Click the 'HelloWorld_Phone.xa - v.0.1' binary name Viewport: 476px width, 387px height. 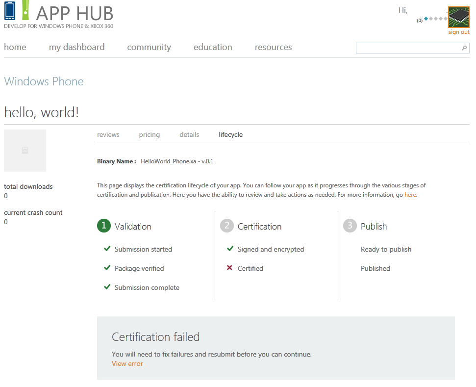point(177,161)
